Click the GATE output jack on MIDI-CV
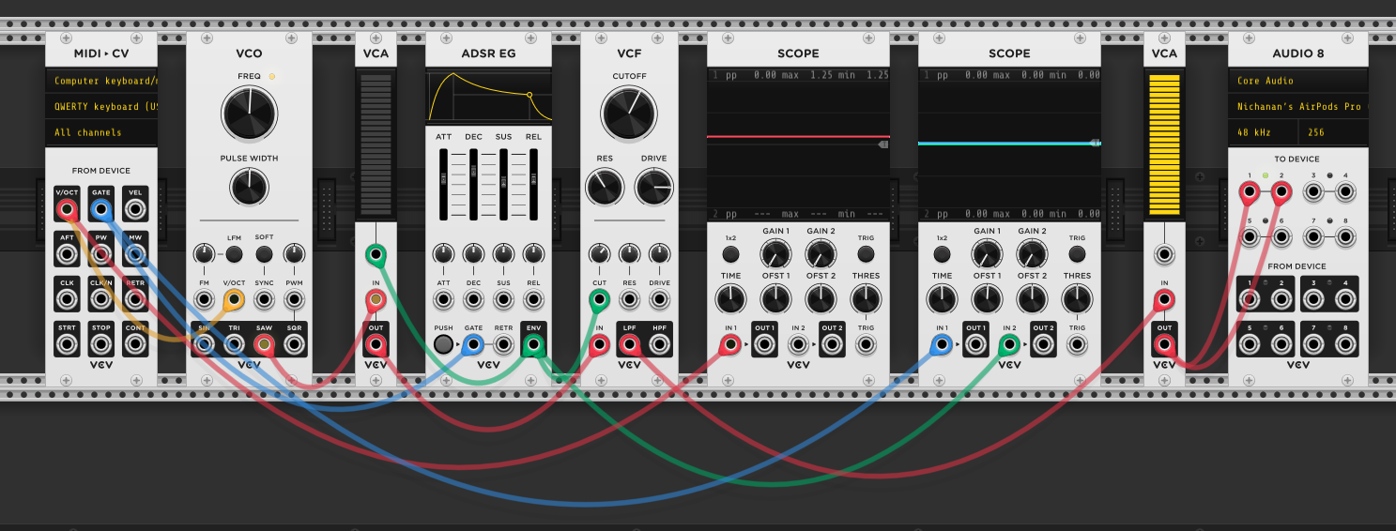 tap(101, 208)
